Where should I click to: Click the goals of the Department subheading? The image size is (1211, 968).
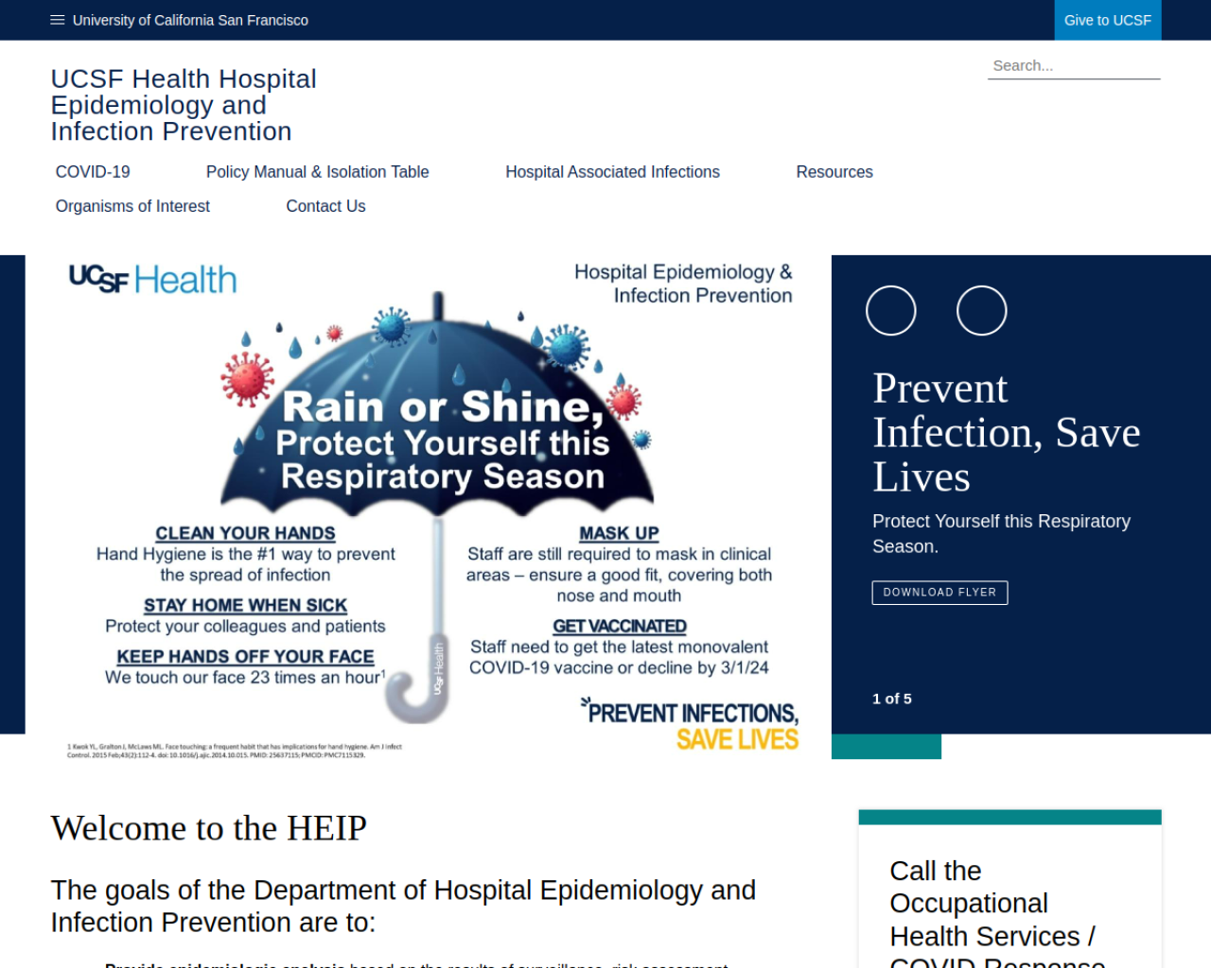tap(403, 906)
